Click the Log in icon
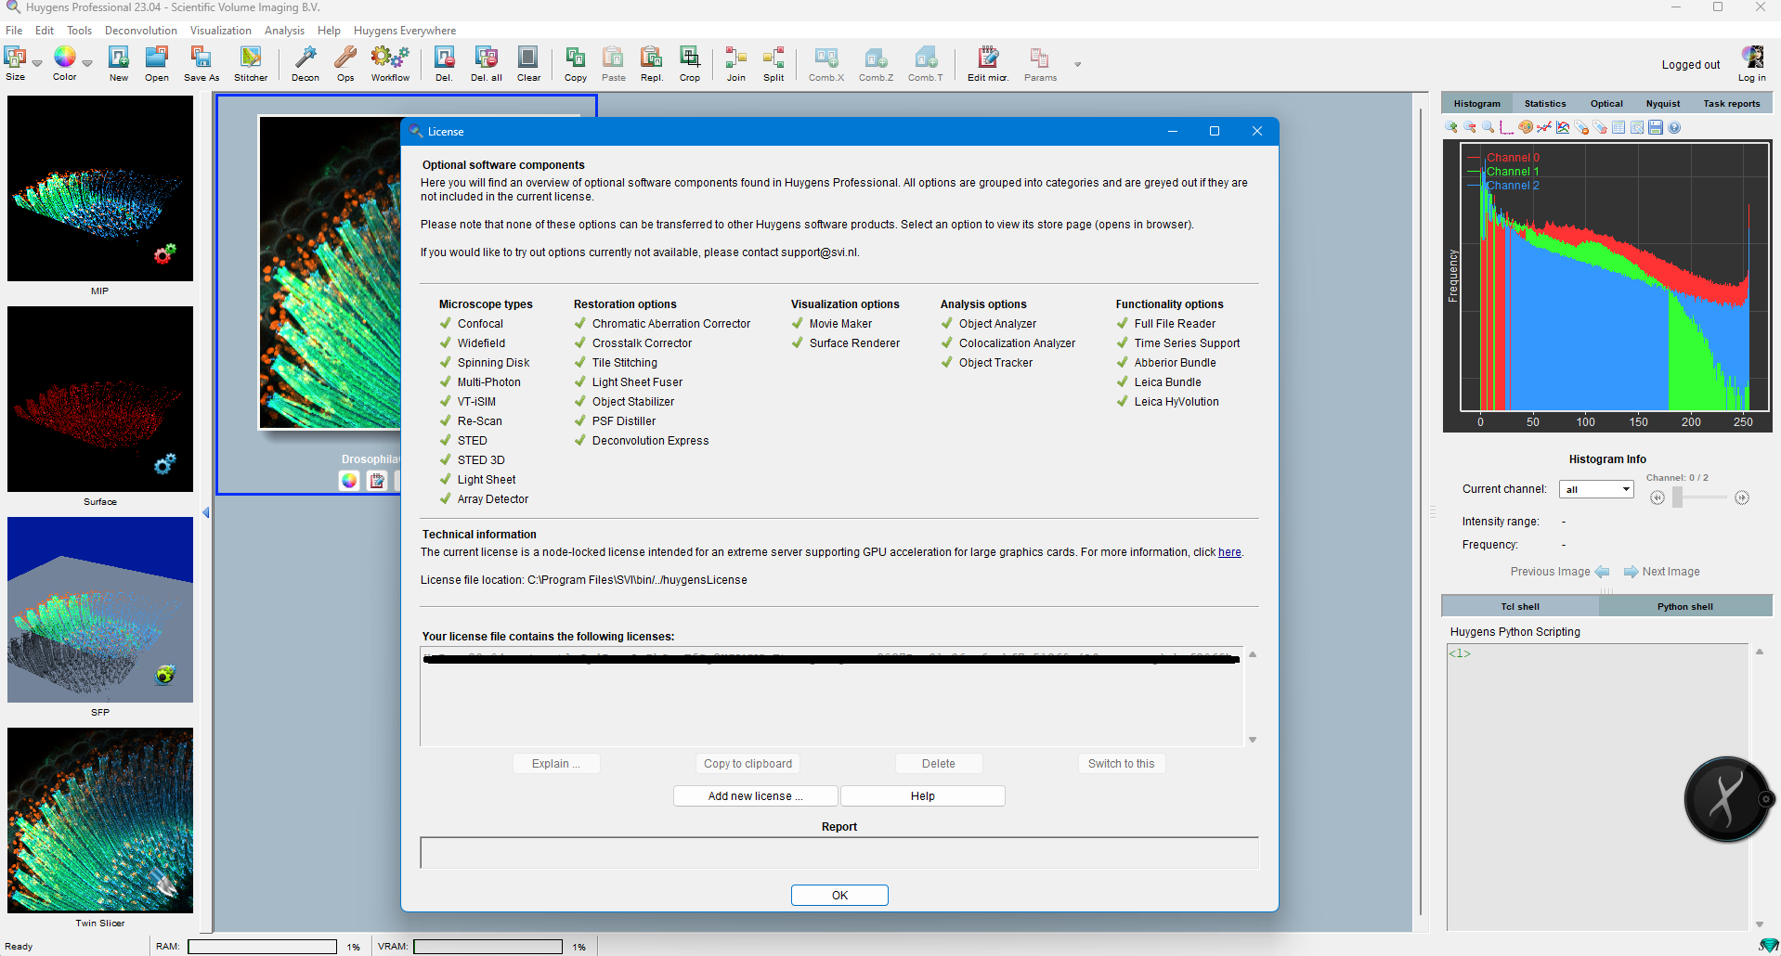Image resolution: width=1781 pixels, height=956 pixels. coord(1752,63)
